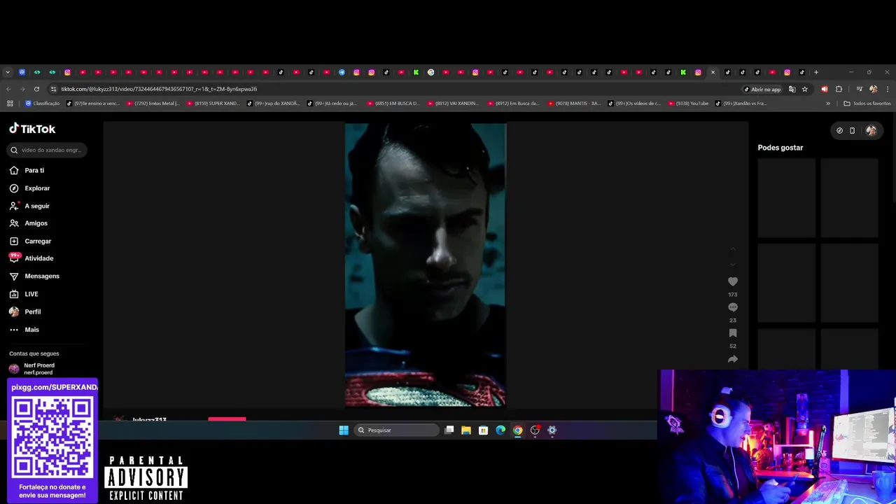Viewport: 896px width, 504px height.
Task: Open the apps grid in bookmarks bar
Action: tap(10, 104)
